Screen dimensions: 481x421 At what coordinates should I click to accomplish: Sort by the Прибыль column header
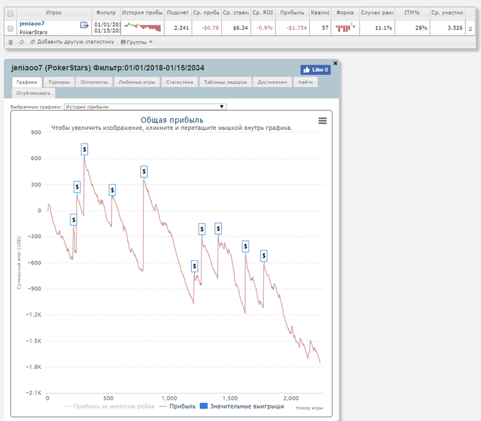click(292, 12)
